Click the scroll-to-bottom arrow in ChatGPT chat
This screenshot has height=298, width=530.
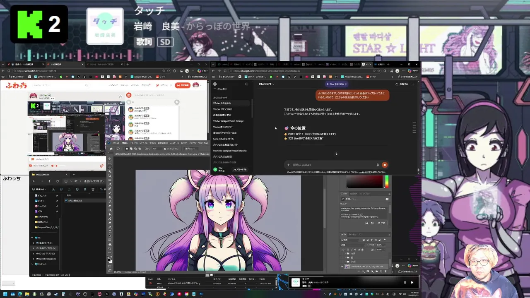(336, 154)
